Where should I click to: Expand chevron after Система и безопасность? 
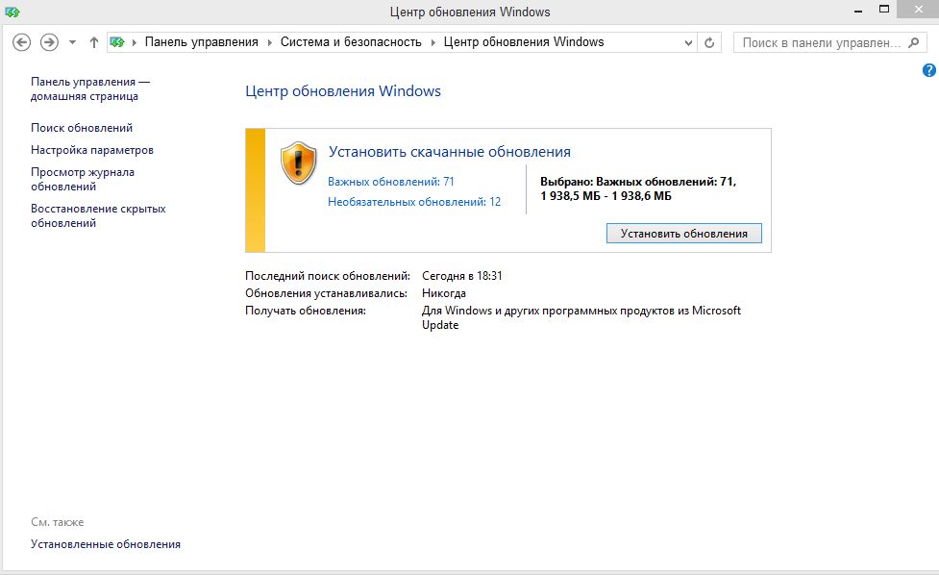pos(432,42)
